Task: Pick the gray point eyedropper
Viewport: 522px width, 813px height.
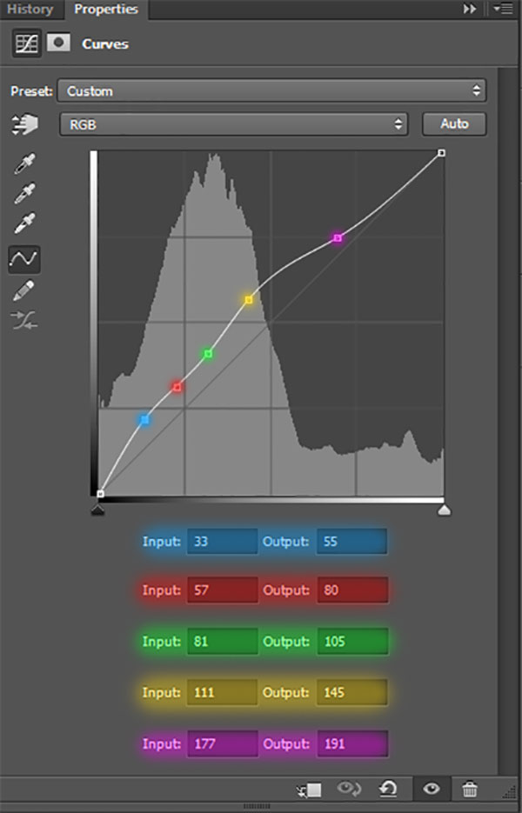Action: 24,193
